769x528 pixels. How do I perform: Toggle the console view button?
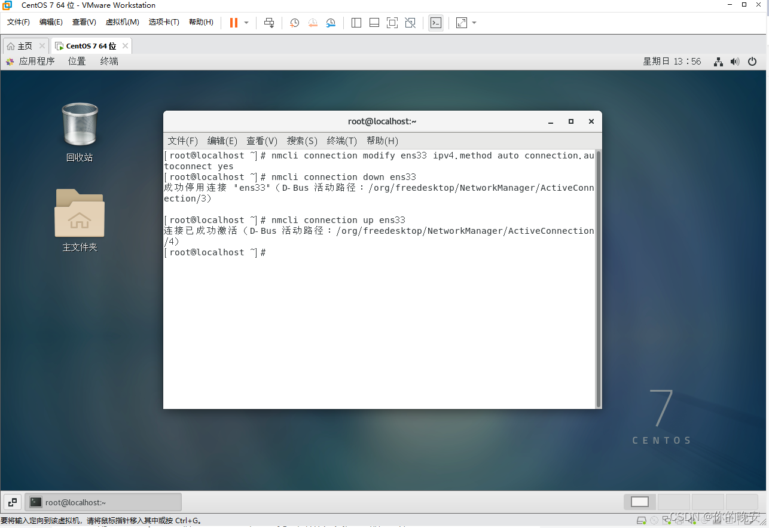click(x=436, y=23)
